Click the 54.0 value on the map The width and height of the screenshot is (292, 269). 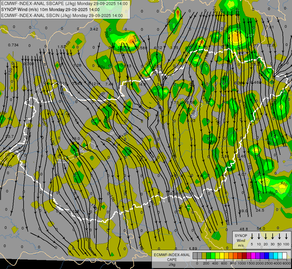[x=261, y=229]
